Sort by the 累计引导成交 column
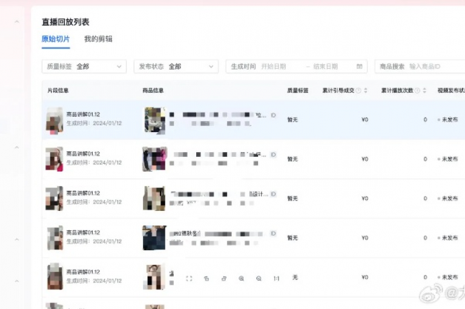465x309 pixels. tap(366, 90)
